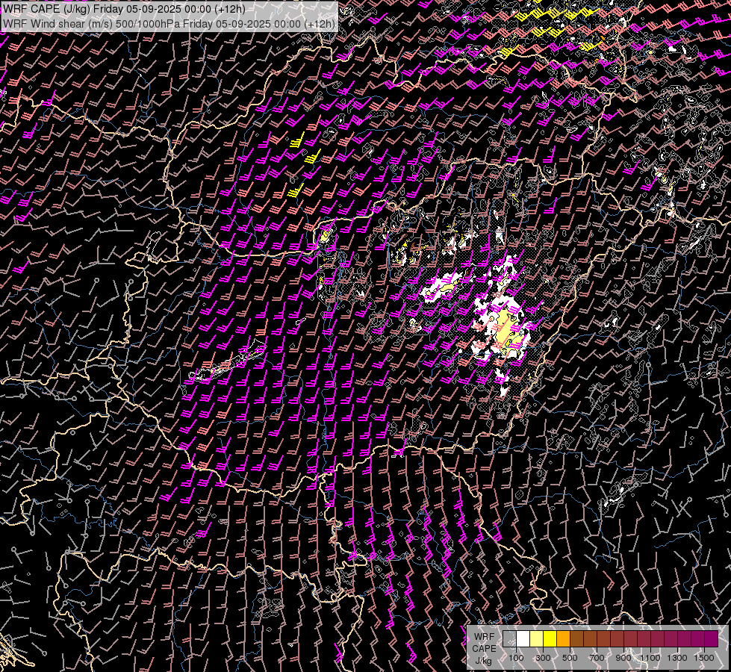Pick the pale yellow CAPE legend swatch

[x=537, y=639]
